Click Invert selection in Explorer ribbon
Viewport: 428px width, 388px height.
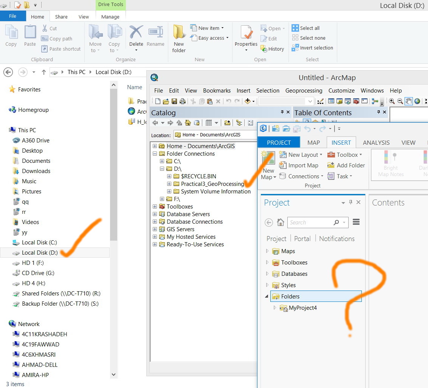point(312,48)
